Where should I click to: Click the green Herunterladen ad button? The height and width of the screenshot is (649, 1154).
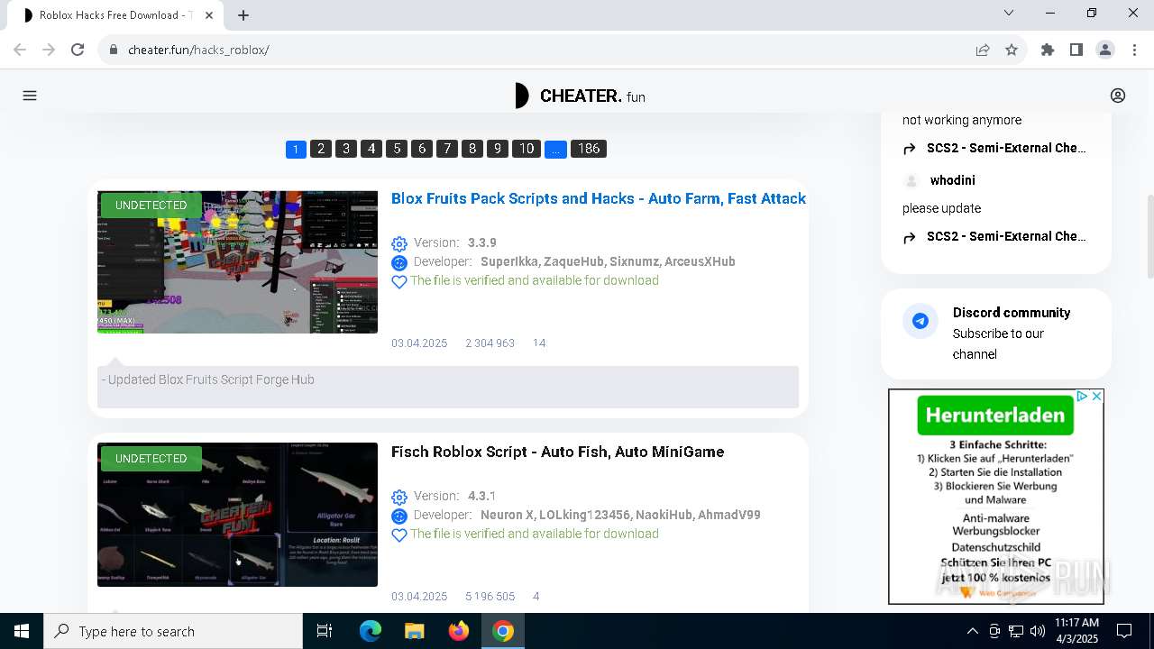click(x=995, y=416)
